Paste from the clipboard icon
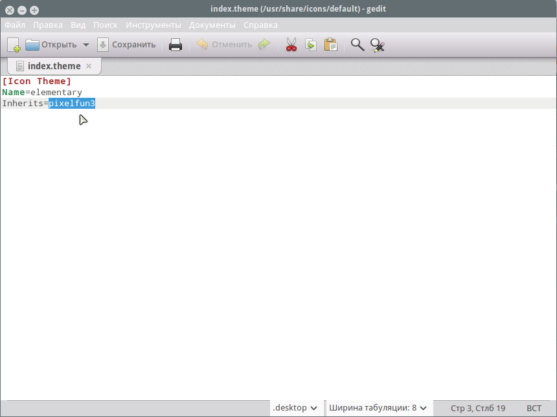 point(331,45)
